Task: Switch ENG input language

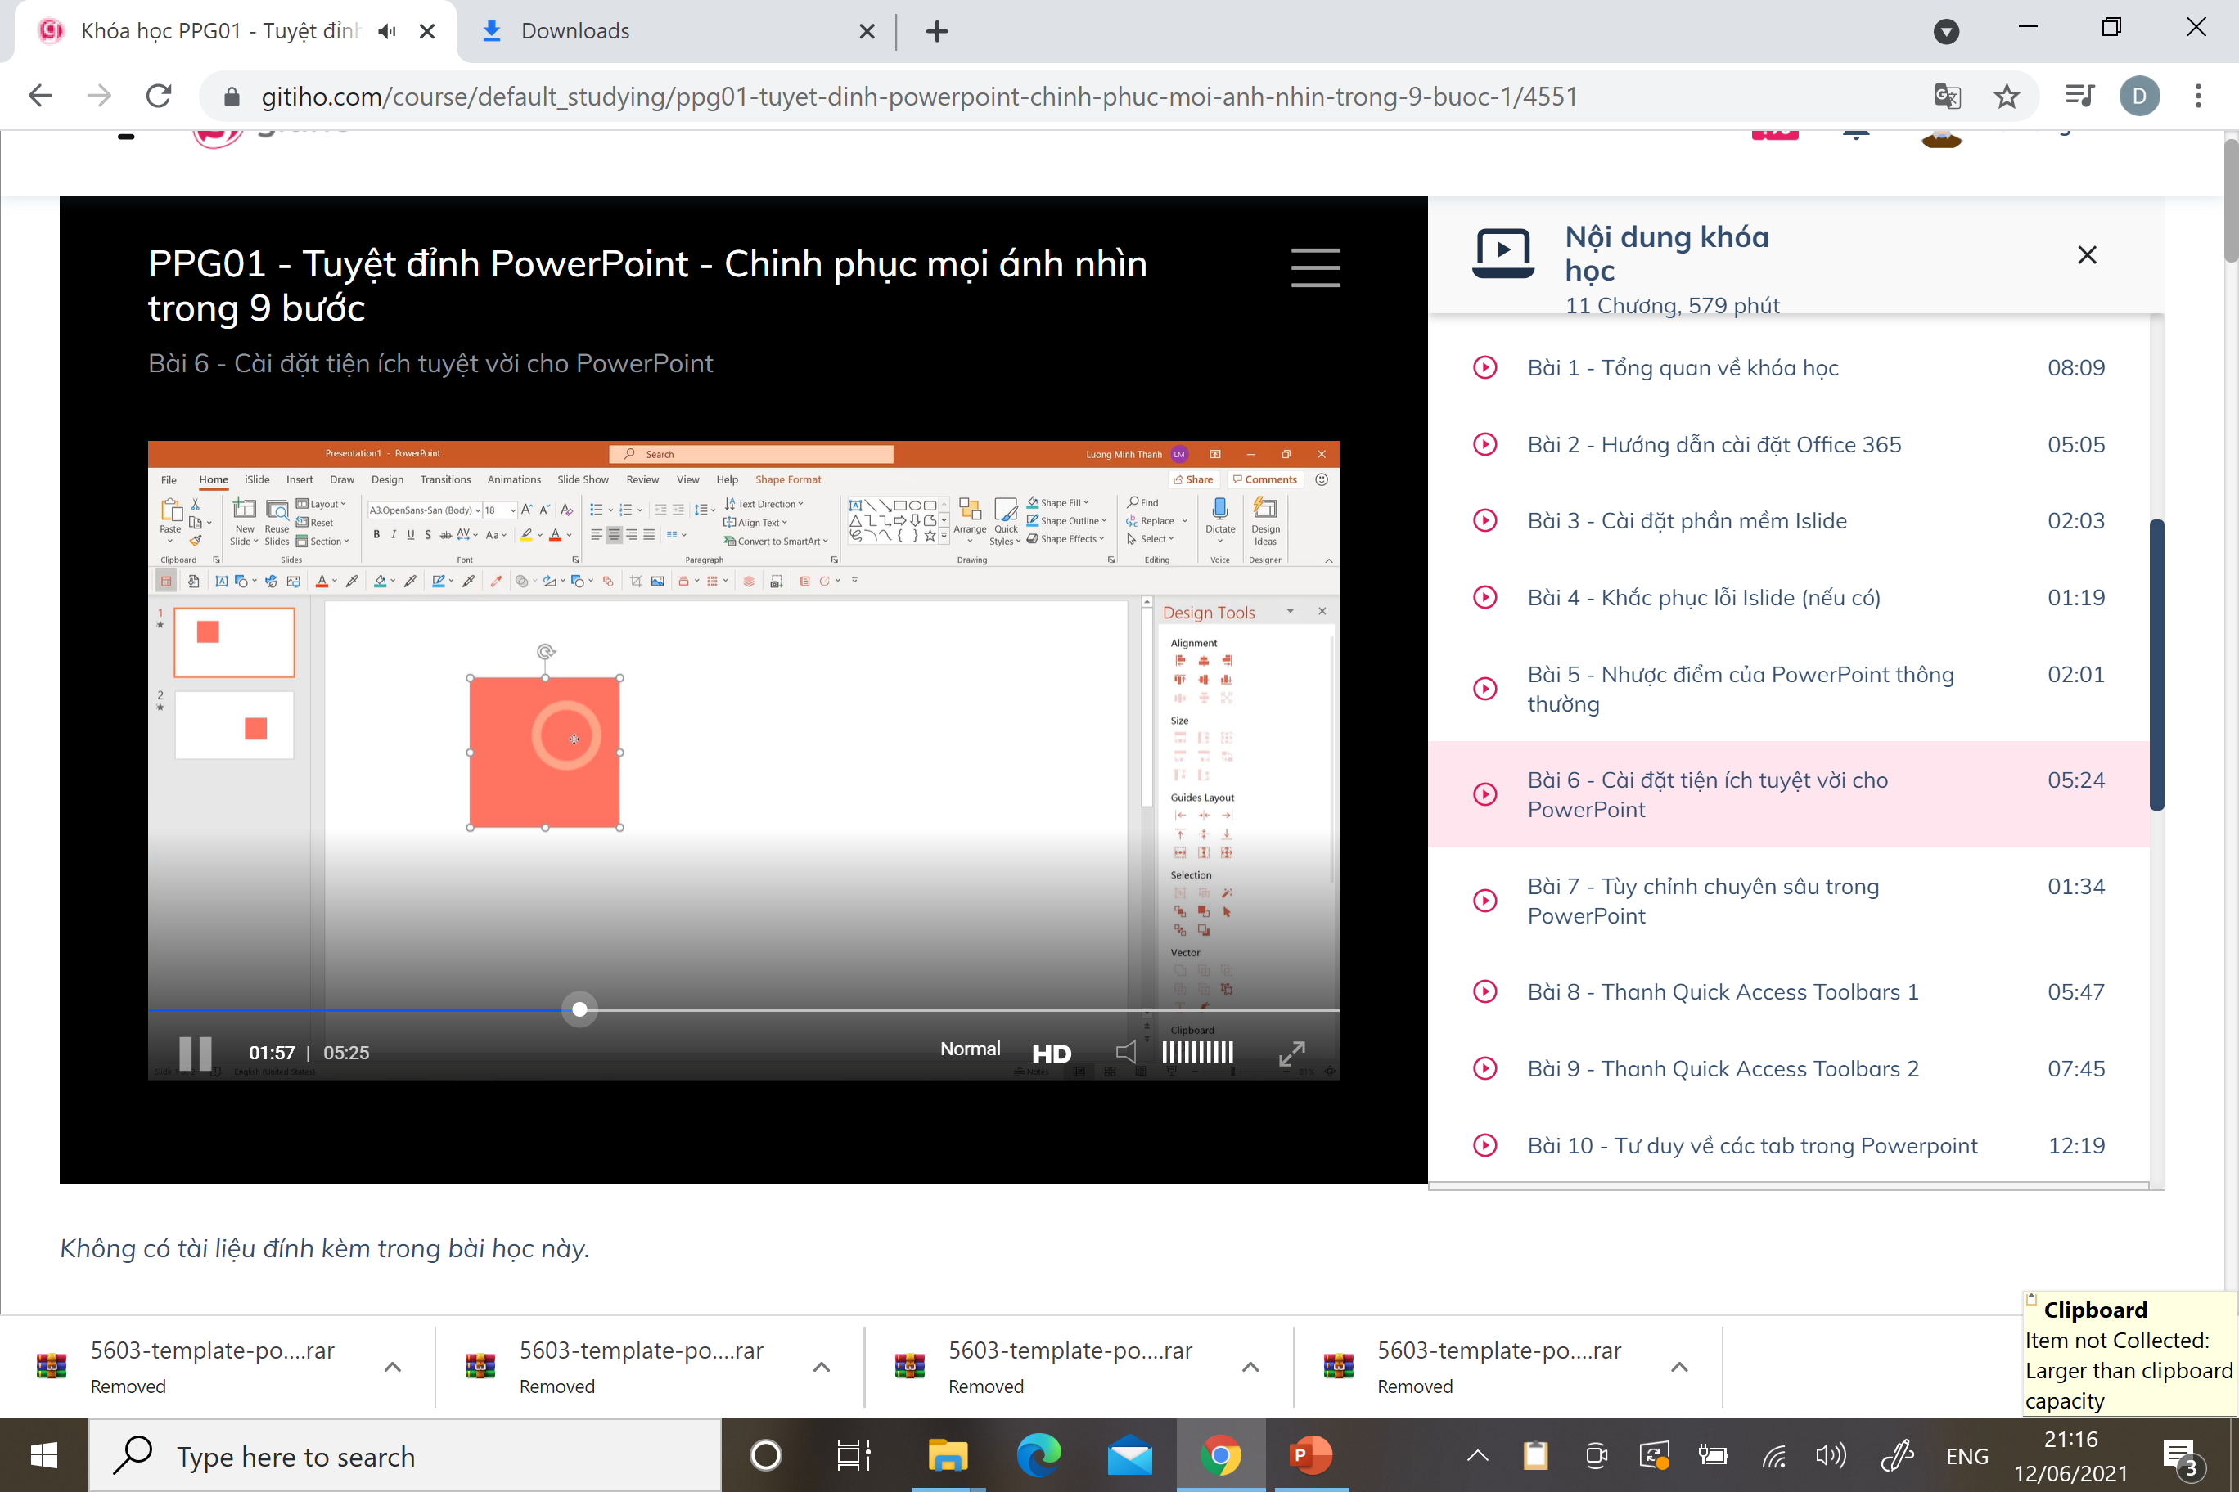Action: coord(1966,1456)
